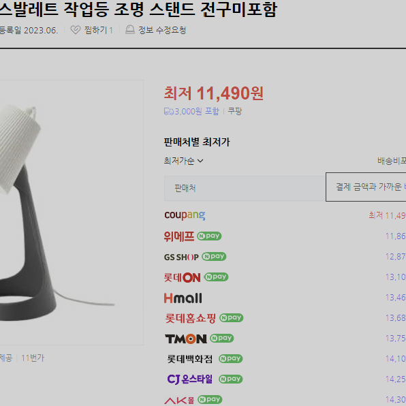Open the 롯데백화점 seller row
This screenshot has height=406, width=406.
(x=285, y=359)
